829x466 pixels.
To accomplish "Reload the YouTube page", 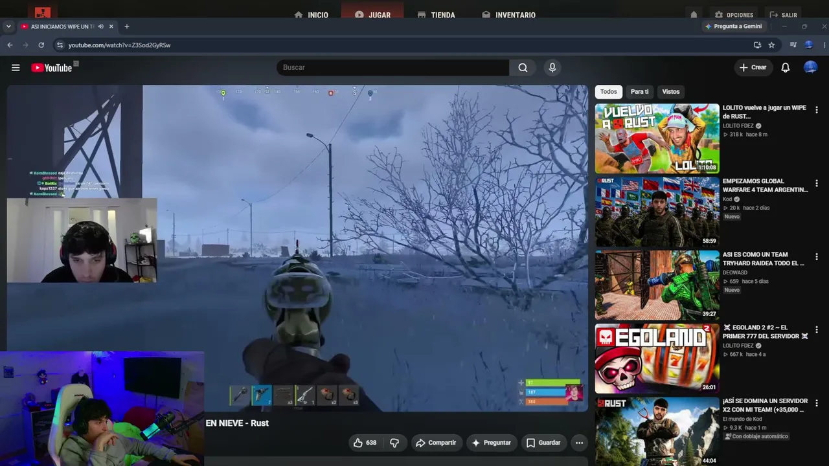I will (41, 45).
